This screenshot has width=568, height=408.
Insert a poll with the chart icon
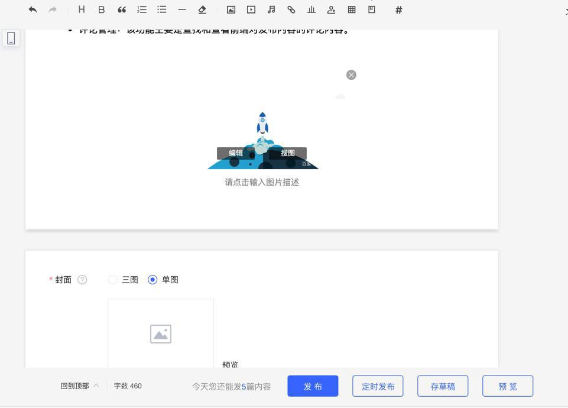click(311, 10)
